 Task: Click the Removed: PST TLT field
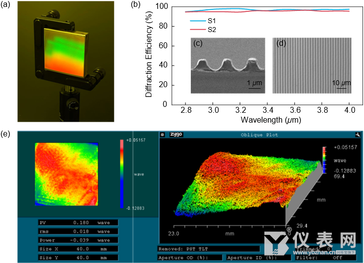tap(208, 249)
